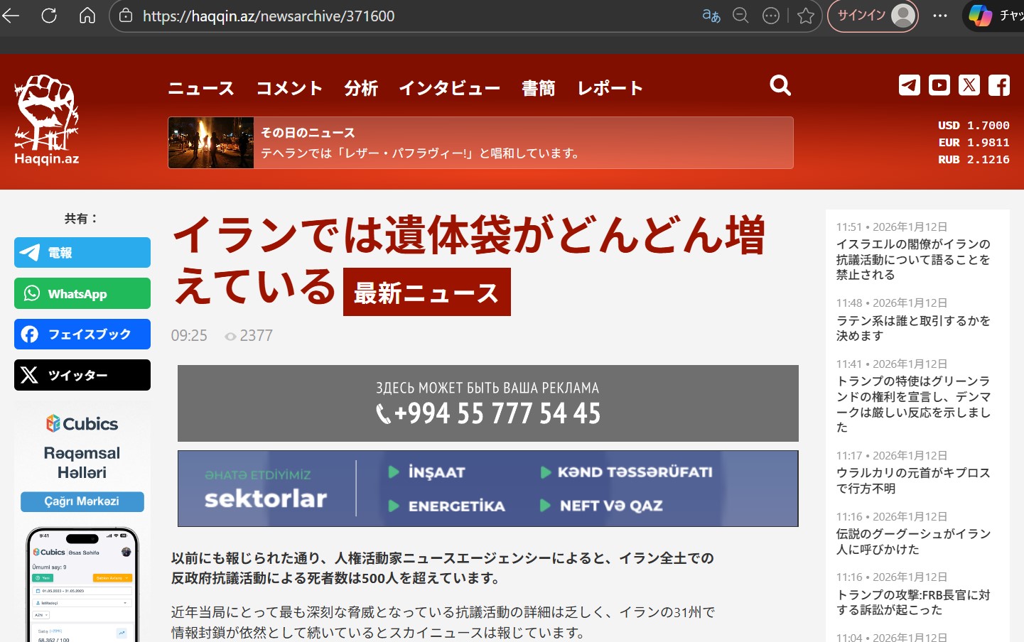The height and width of the screenshot is (642, 1024).
Task: Select the 分析 navigation item
Action: pos(361,88)
